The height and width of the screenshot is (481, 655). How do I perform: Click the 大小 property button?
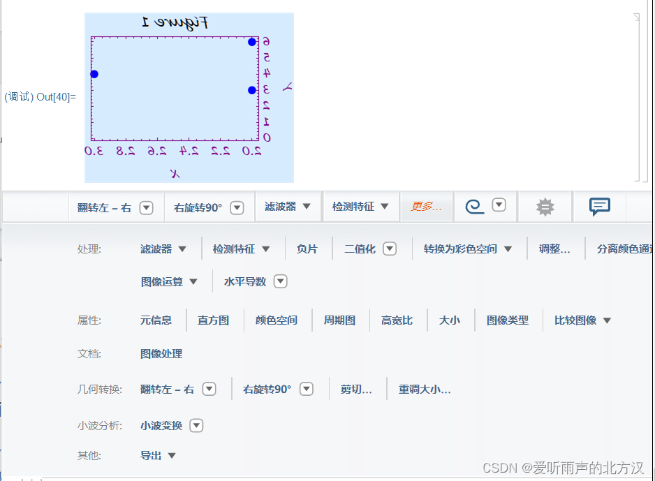[x=450, y=320]
